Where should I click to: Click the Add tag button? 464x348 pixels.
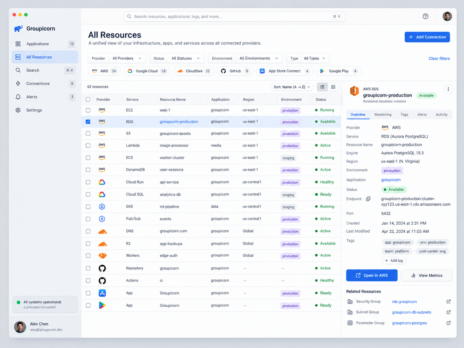point(394,261)
